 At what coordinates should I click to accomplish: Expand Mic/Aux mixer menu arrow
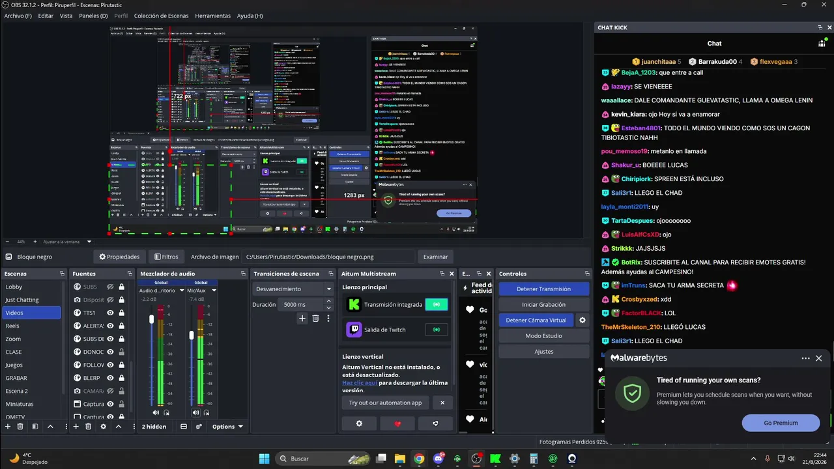click(214, 291)
